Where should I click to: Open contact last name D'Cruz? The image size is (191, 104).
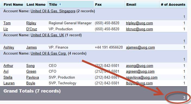point(31,29)
